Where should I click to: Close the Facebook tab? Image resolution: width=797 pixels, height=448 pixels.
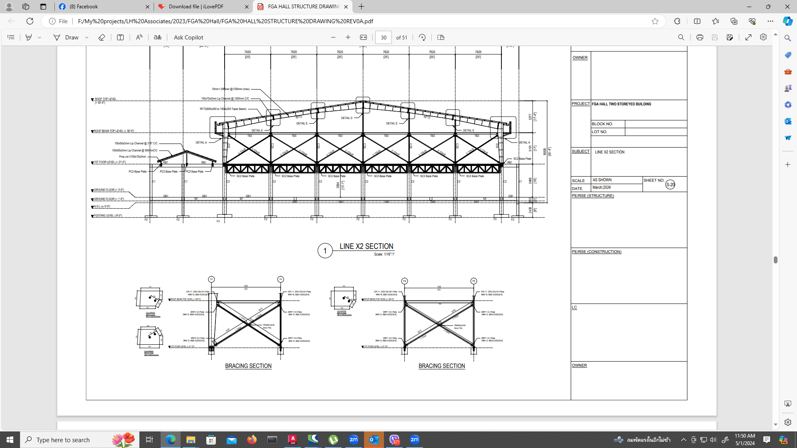pos(147,7)
